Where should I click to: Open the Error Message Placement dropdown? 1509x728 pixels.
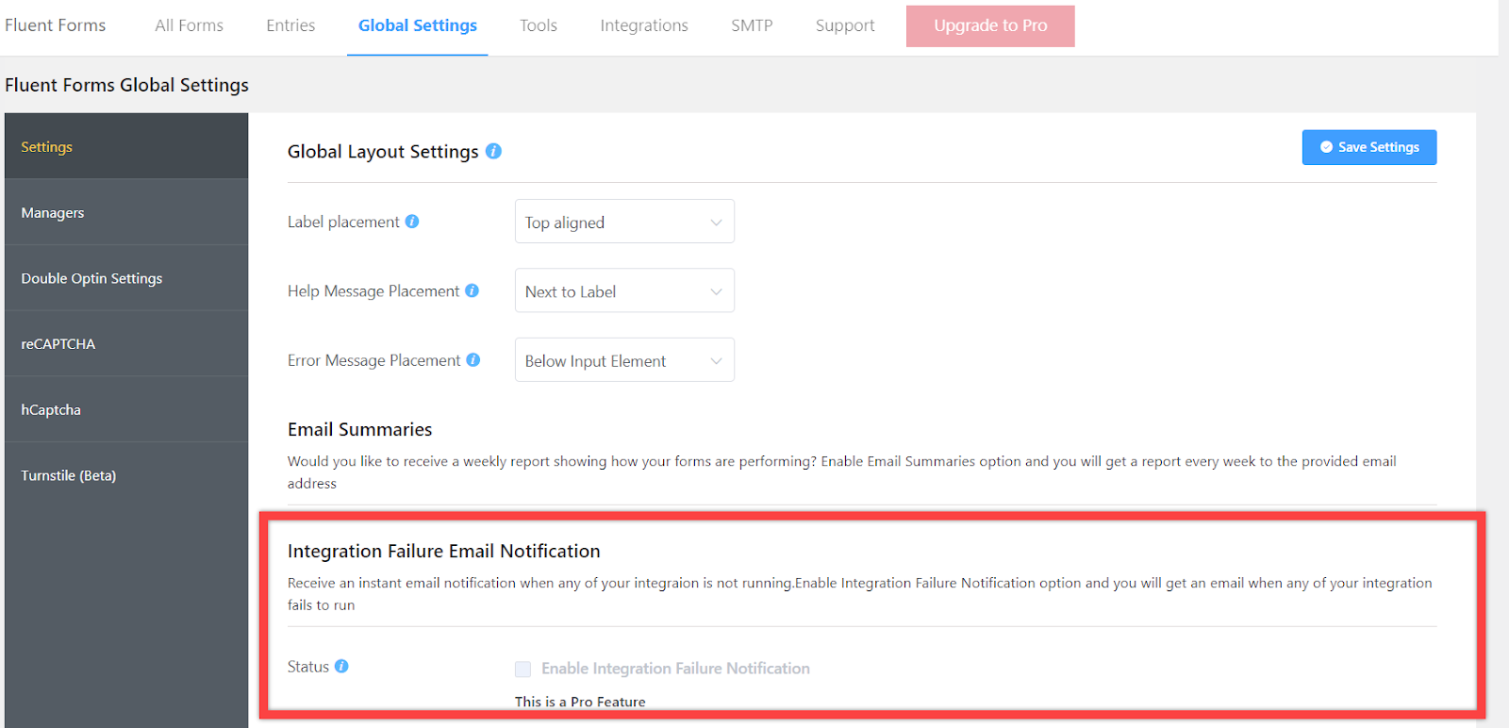[624, 360]
